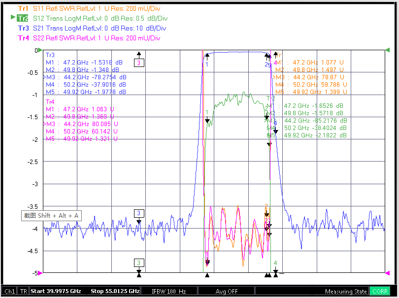Edit the Stop 55.0125 GHz field
Viewport: 399px width, 298px height.
pos(115,291)
